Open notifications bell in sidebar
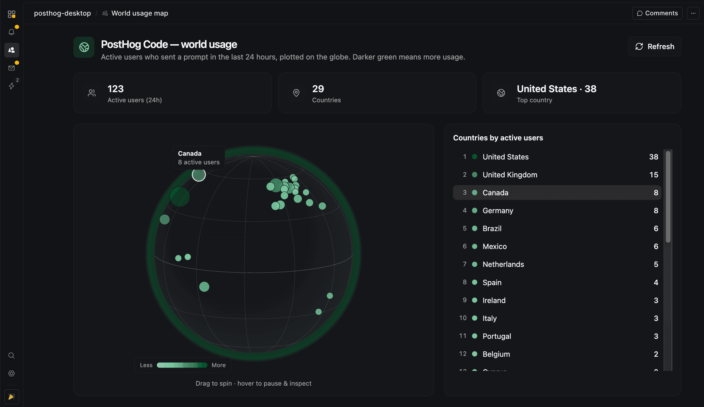The height and width of the screenshot is (407, 704). tap(12, 32)
